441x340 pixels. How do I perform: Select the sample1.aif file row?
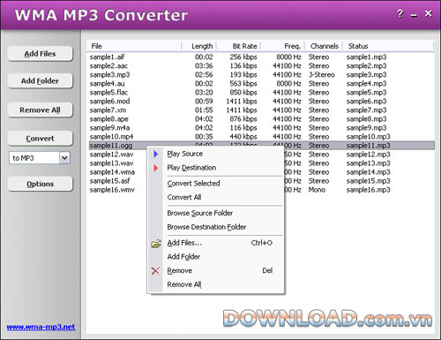(x=261, y=57)
